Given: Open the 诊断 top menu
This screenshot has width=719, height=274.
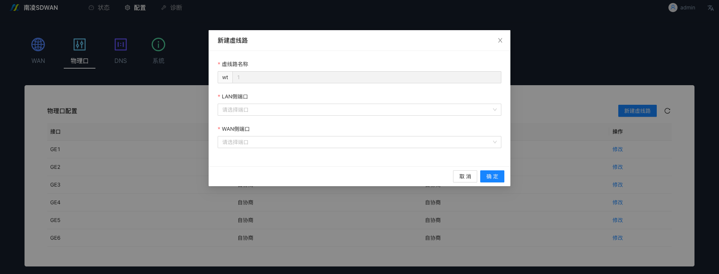Looking at the screenshot, I should (x=172, y=8).
